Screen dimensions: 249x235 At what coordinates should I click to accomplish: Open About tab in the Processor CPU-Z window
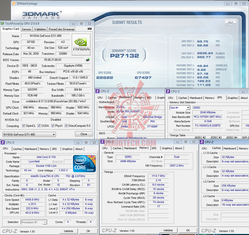(79, 149)
